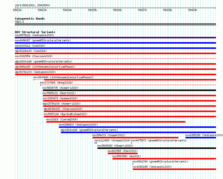Screen dimensions: 223x179
Task: Click the tiny blue nsv4475972 marker
Action: pyautogui.click(x=132, y=143)
